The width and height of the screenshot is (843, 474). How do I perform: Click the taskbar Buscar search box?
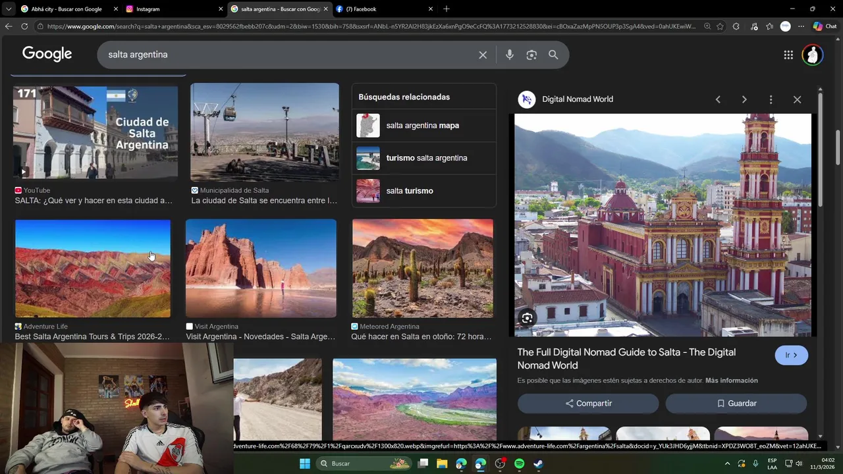point(364,463)
